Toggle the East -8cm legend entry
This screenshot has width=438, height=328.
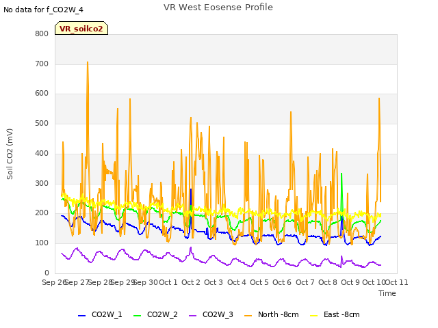(335, 314)
